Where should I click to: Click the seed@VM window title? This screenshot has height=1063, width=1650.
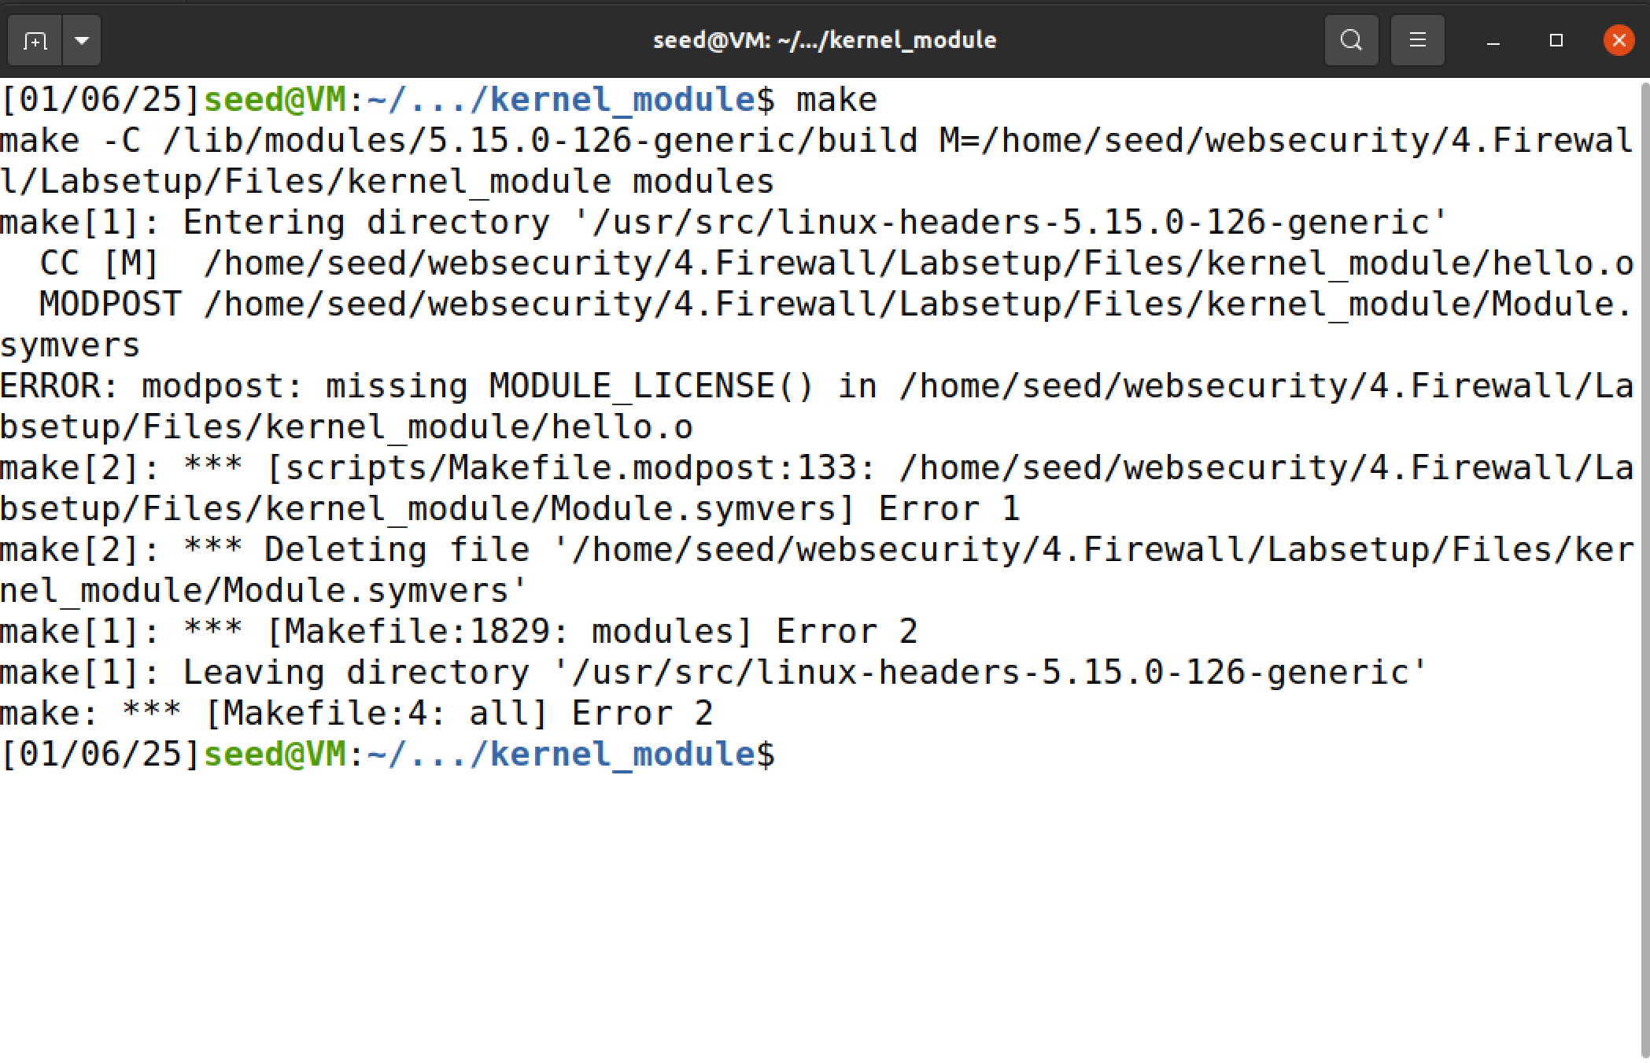(825, 40)
